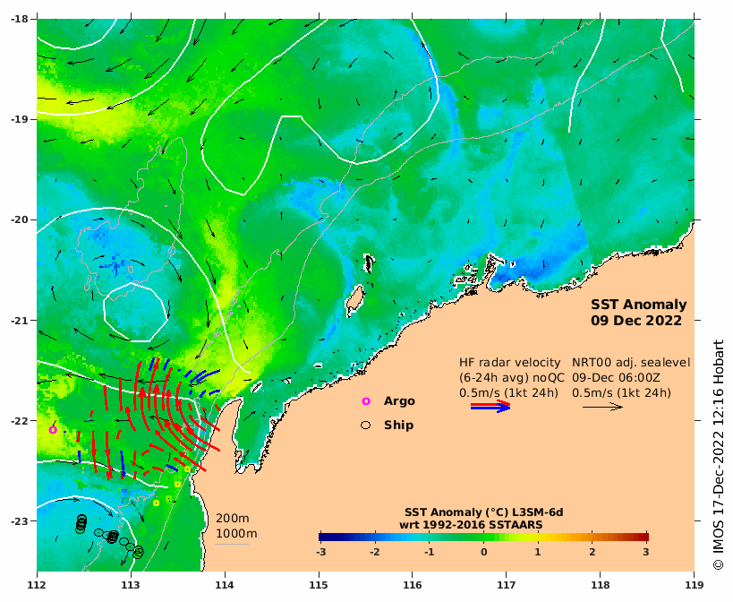
Task: Click the '200m' bathymetry label
Action: [x=233, y=519]
